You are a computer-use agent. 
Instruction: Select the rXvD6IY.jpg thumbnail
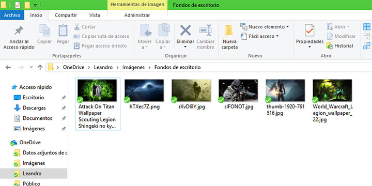(x=191, y=90)
